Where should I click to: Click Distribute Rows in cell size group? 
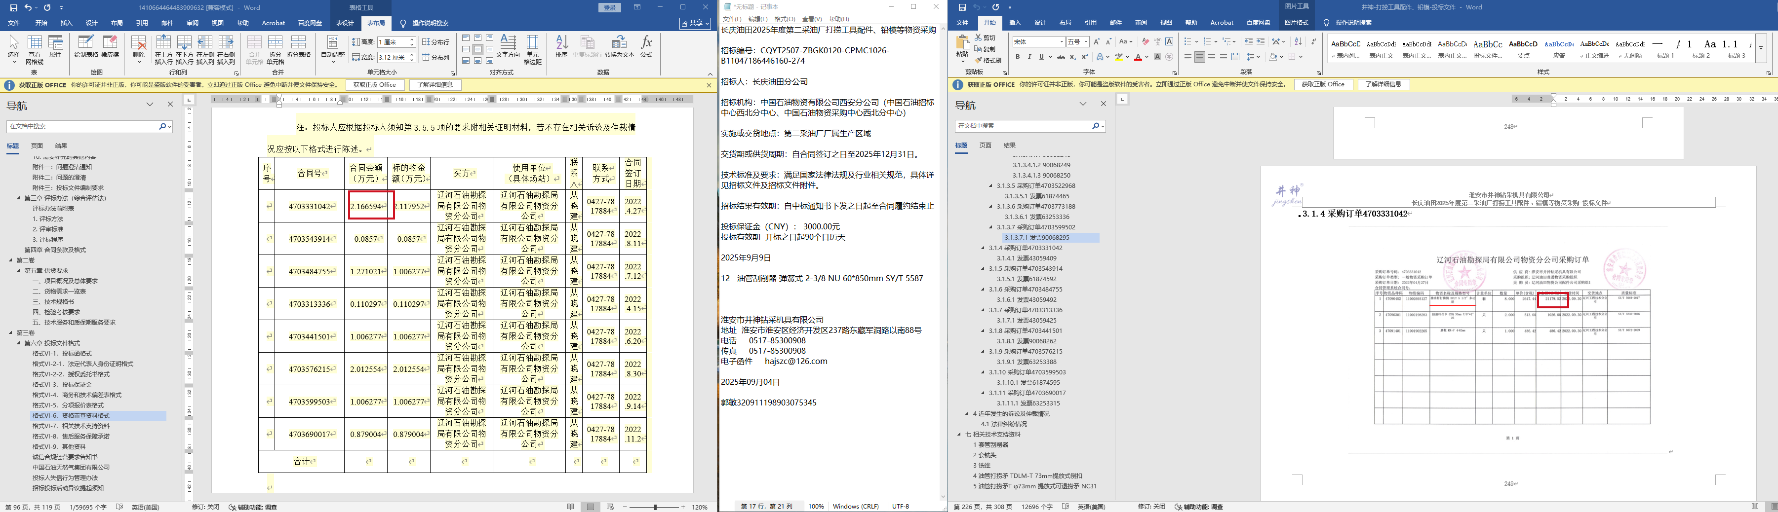(x=435, y=43)
